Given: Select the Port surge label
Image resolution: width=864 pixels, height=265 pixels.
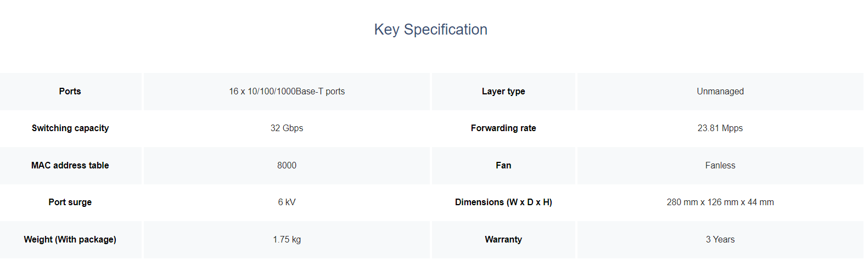Looking at the screenshot, I should [x=70, y=202].
